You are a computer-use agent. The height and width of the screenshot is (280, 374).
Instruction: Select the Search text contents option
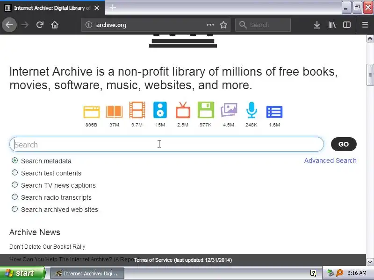pos(15,173)
